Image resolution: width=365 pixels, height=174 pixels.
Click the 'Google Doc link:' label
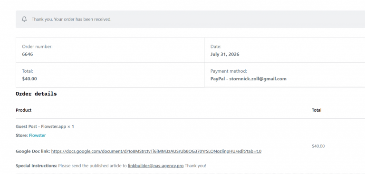coord(33,151)
